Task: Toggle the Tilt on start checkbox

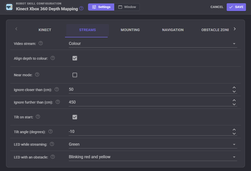Action: (75, 117)
